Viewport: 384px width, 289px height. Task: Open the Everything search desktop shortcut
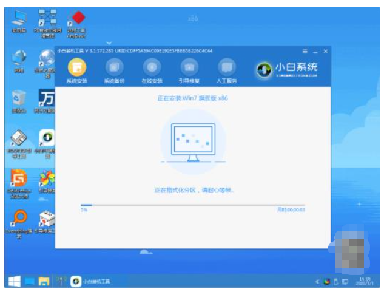(19, 224)
